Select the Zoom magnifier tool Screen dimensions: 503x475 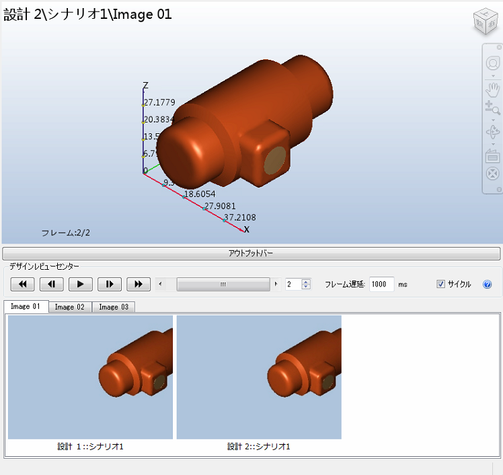493,108
